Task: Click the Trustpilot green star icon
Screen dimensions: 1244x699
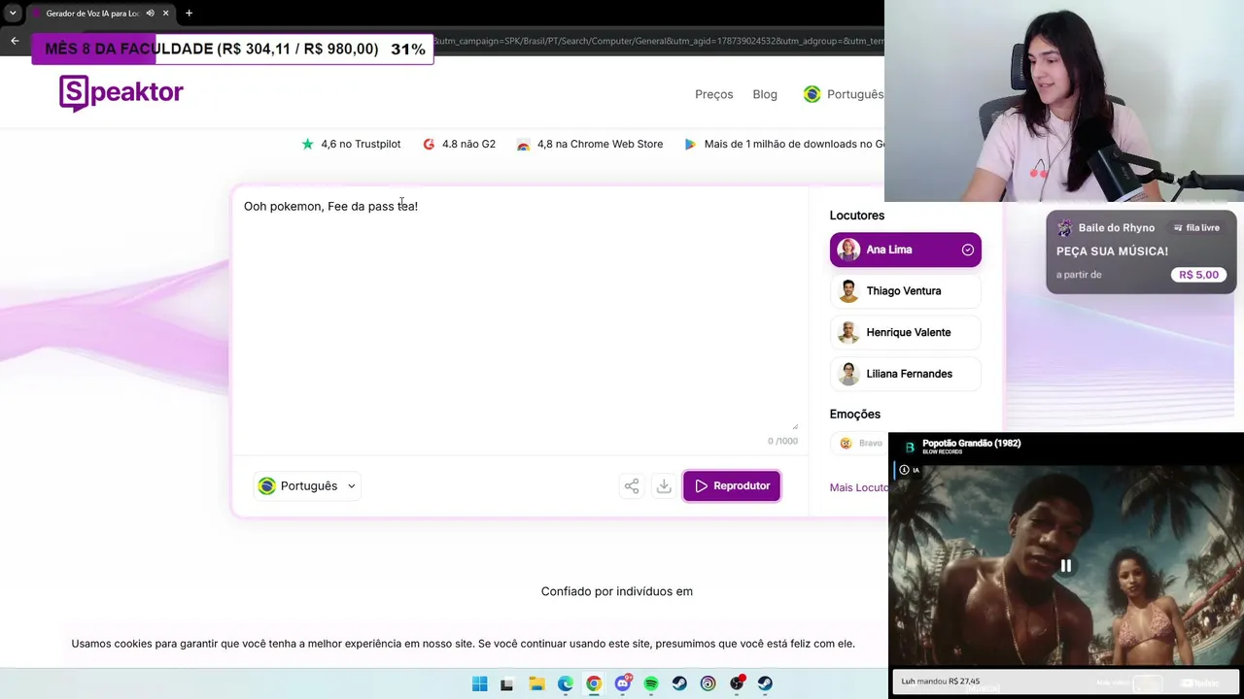Action: [x=308, y=144]
